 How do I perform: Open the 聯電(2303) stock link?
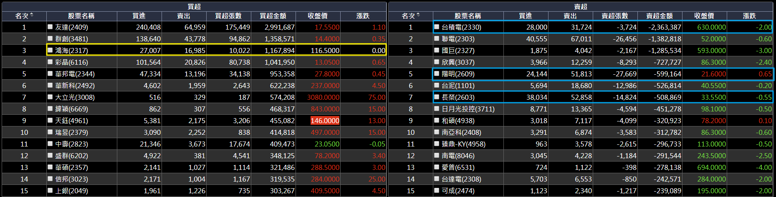click(x=458, y=39)
